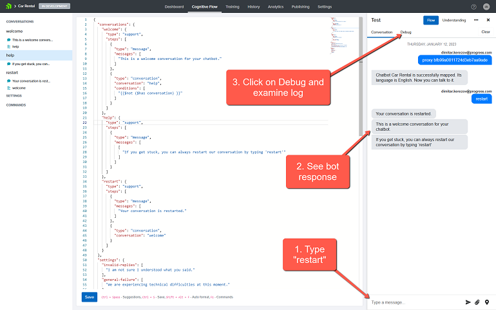Select the welcome conversation in sidebar
Image resolution: width=496 pixels, height=310 pixels.
pos(14,32)
